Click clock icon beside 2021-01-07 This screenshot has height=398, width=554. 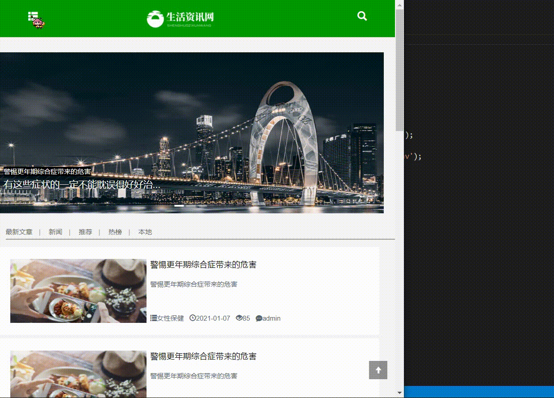(x=193, y=318)
